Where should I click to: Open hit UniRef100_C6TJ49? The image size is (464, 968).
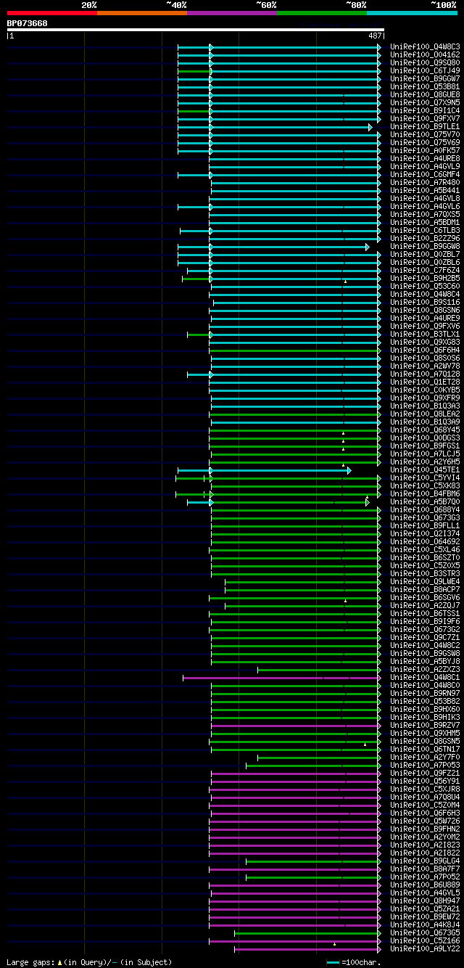(425, 70)
